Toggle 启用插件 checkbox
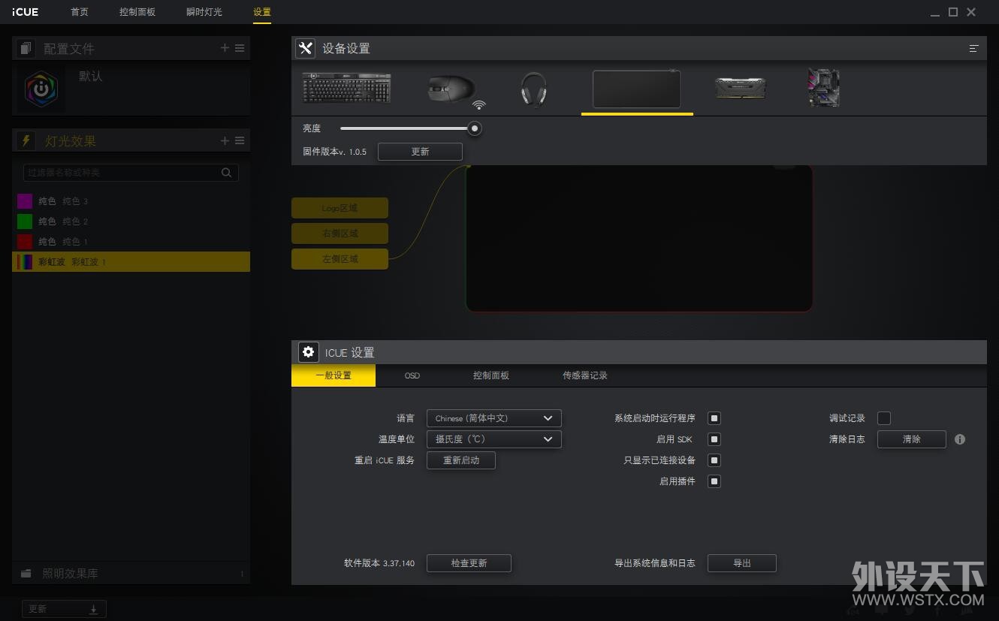 (714, 481)
